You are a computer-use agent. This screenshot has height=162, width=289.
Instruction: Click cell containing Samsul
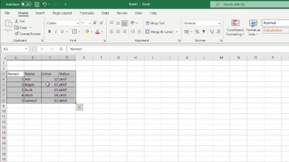33,100
